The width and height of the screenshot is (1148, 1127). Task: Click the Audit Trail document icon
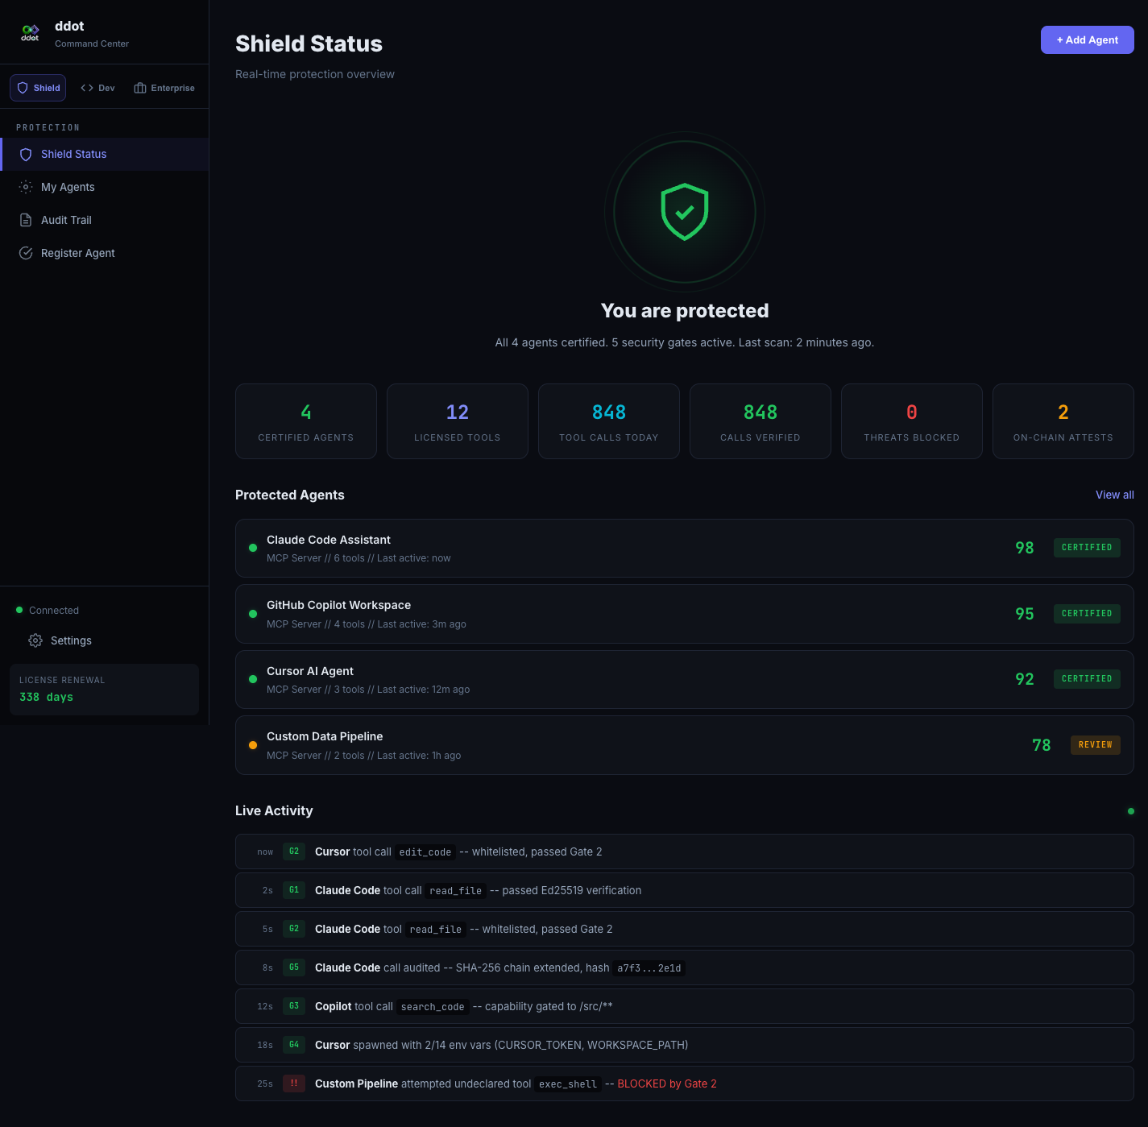pyautogui.click(x=26, y=220)
